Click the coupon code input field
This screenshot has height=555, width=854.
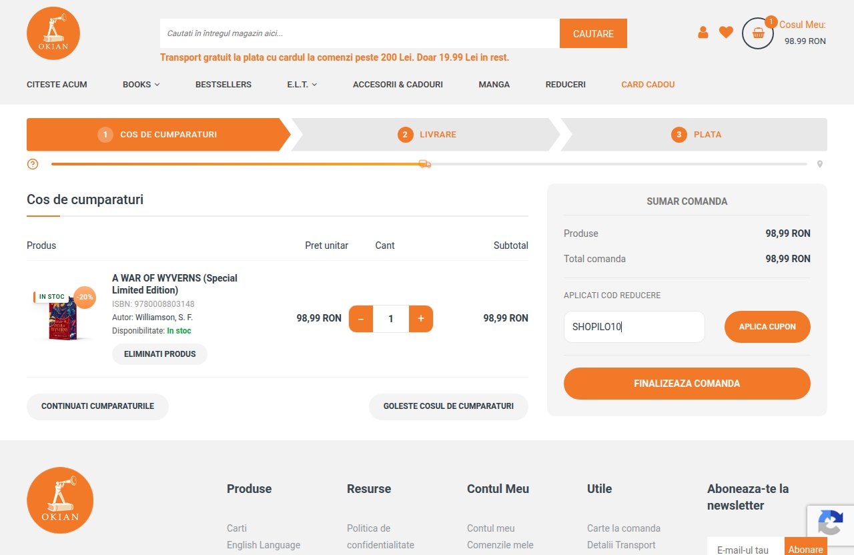click(634, 327)
